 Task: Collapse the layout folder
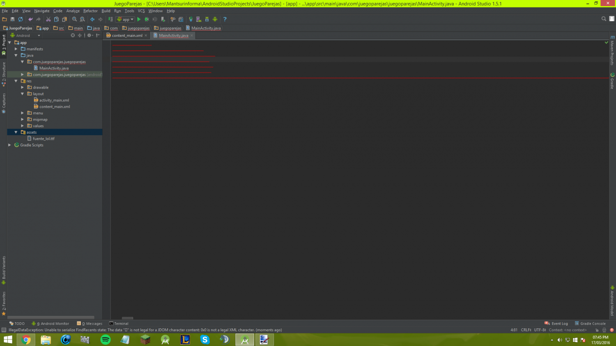tap(23, 94)
